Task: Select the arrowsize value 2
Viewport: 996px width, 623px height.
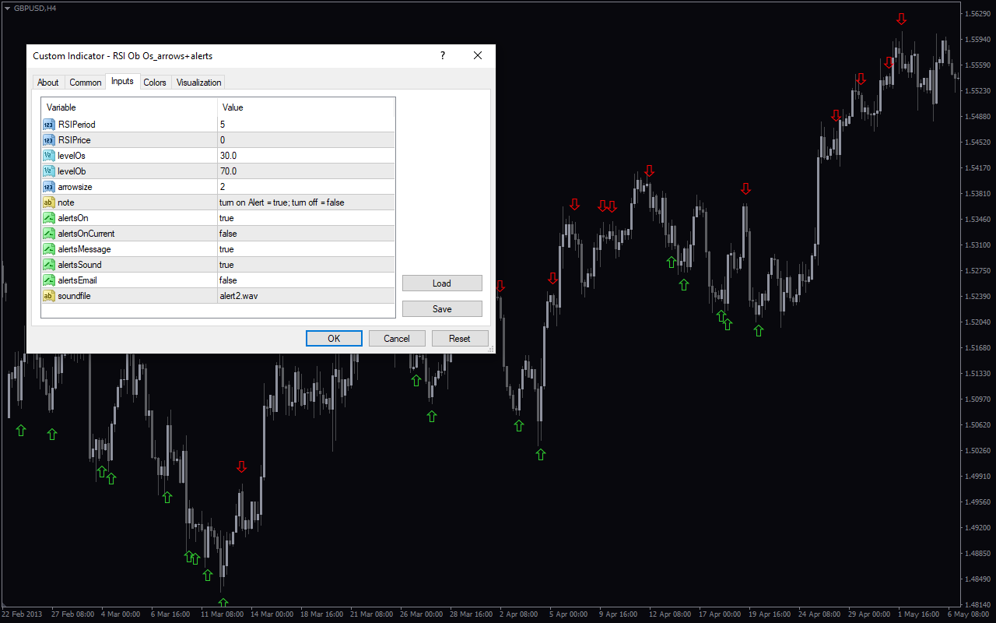Action: (306, 187)
